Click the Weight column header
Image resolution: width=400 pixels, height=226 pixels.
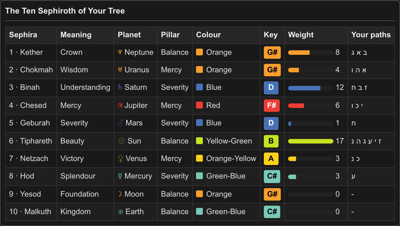point(316,35)
